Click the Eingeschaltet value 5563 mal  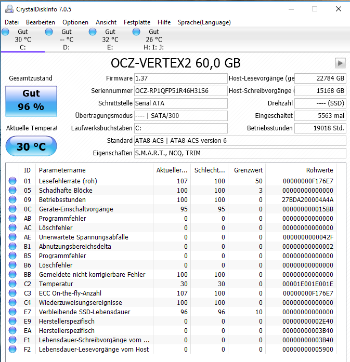click(320, 116)
